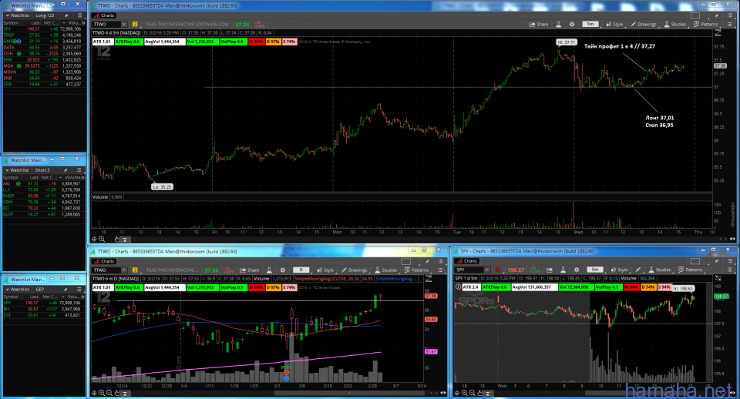Open 5m timeframe selector in SPY chart
This screenshot has width=740, height=399.
[x=595, y=270]
